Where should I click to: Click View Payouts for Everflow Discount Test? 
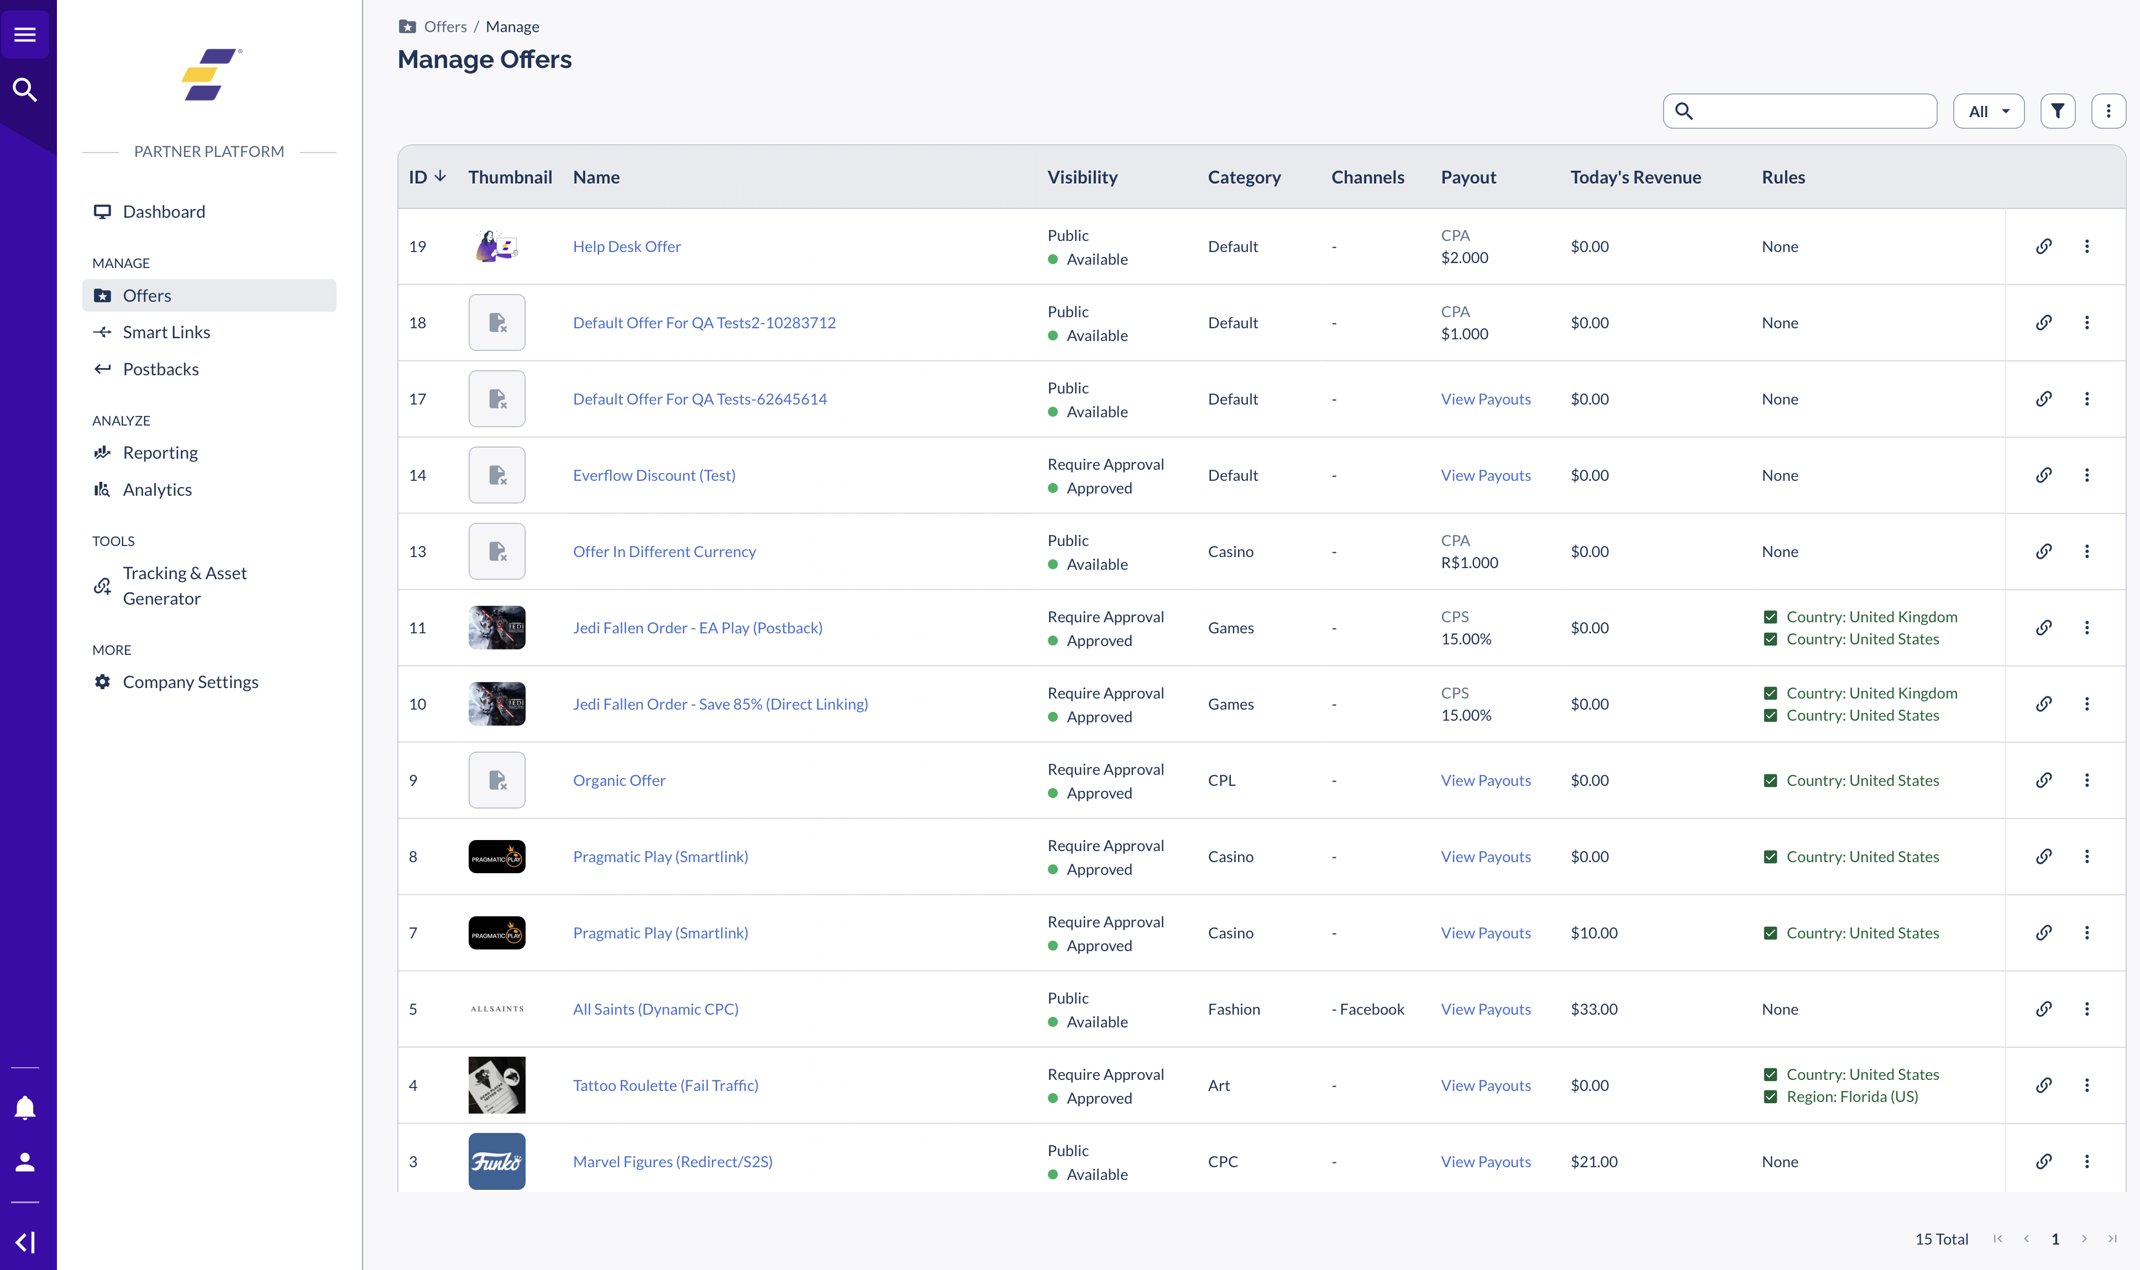pyautogui.click(x=1486, y=475)
